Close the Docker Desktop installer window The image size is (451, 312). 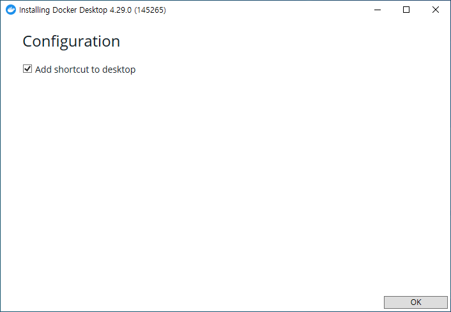(436, 10)
